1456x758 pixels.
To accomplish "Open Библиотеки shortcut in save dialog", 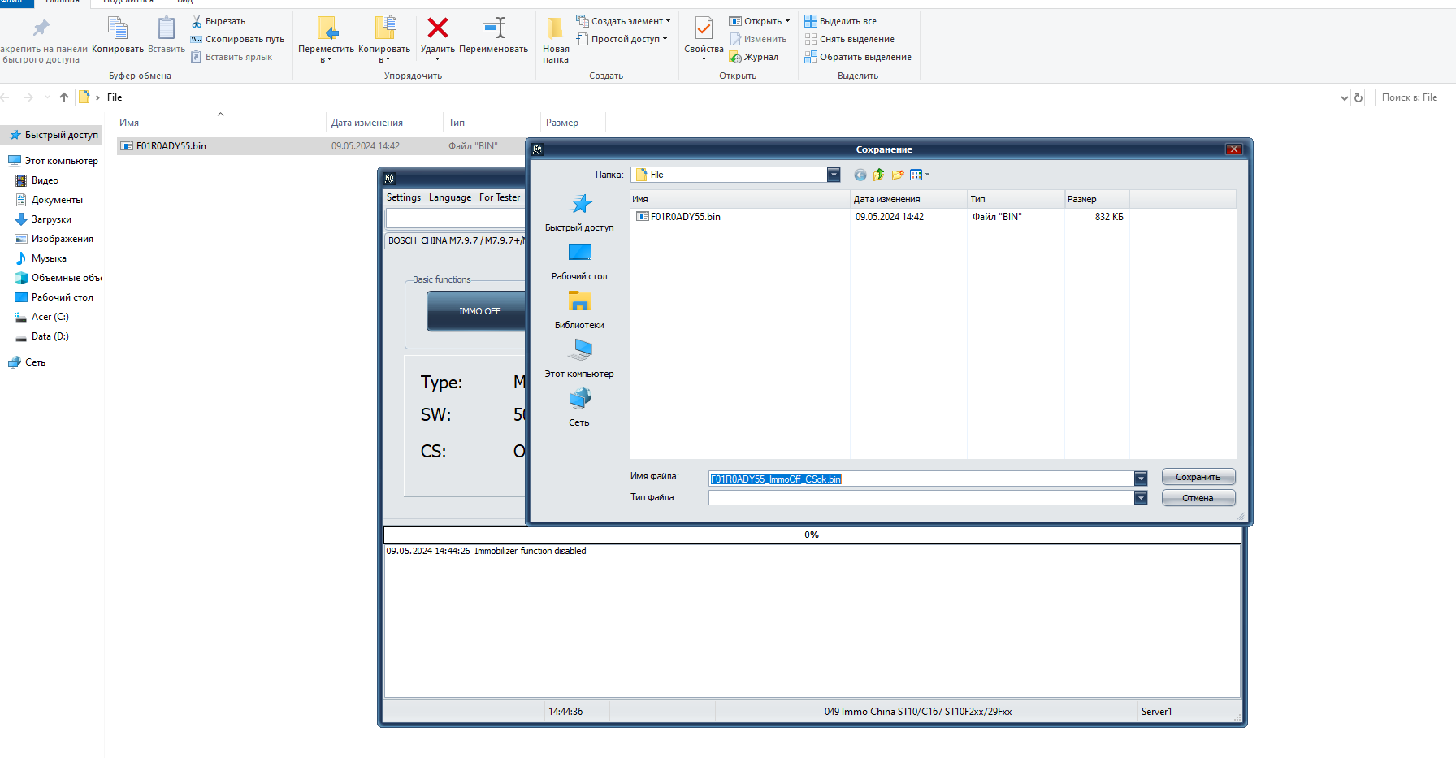I will coord(580,310).
